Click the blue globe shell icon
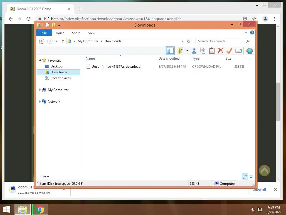 coord(249,51)
